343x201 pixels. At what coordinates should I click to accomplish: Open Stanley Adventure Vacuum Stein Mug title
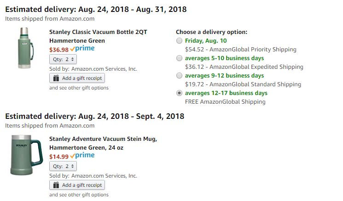(103, 143)
